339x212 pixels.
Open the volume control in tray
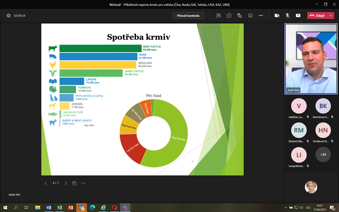(301, 208)
